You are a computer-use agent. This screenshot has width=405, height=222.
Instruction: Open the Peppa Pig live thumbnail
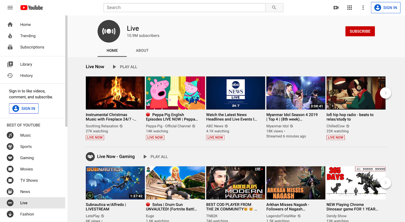[x=175, y=93]
